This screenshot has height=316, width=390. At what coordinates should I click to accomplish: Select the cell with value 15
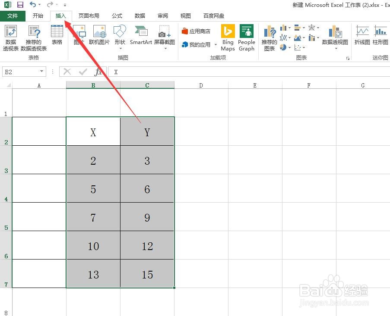coord(147,274)
